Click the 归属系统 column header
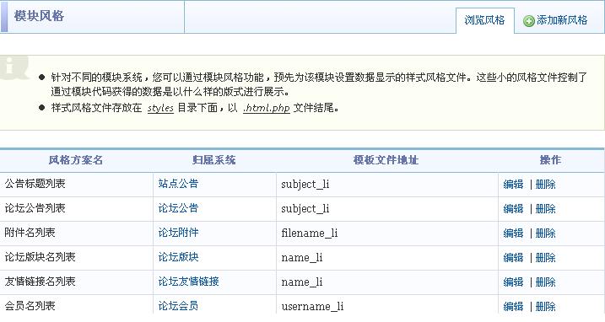 pos(214,160)
